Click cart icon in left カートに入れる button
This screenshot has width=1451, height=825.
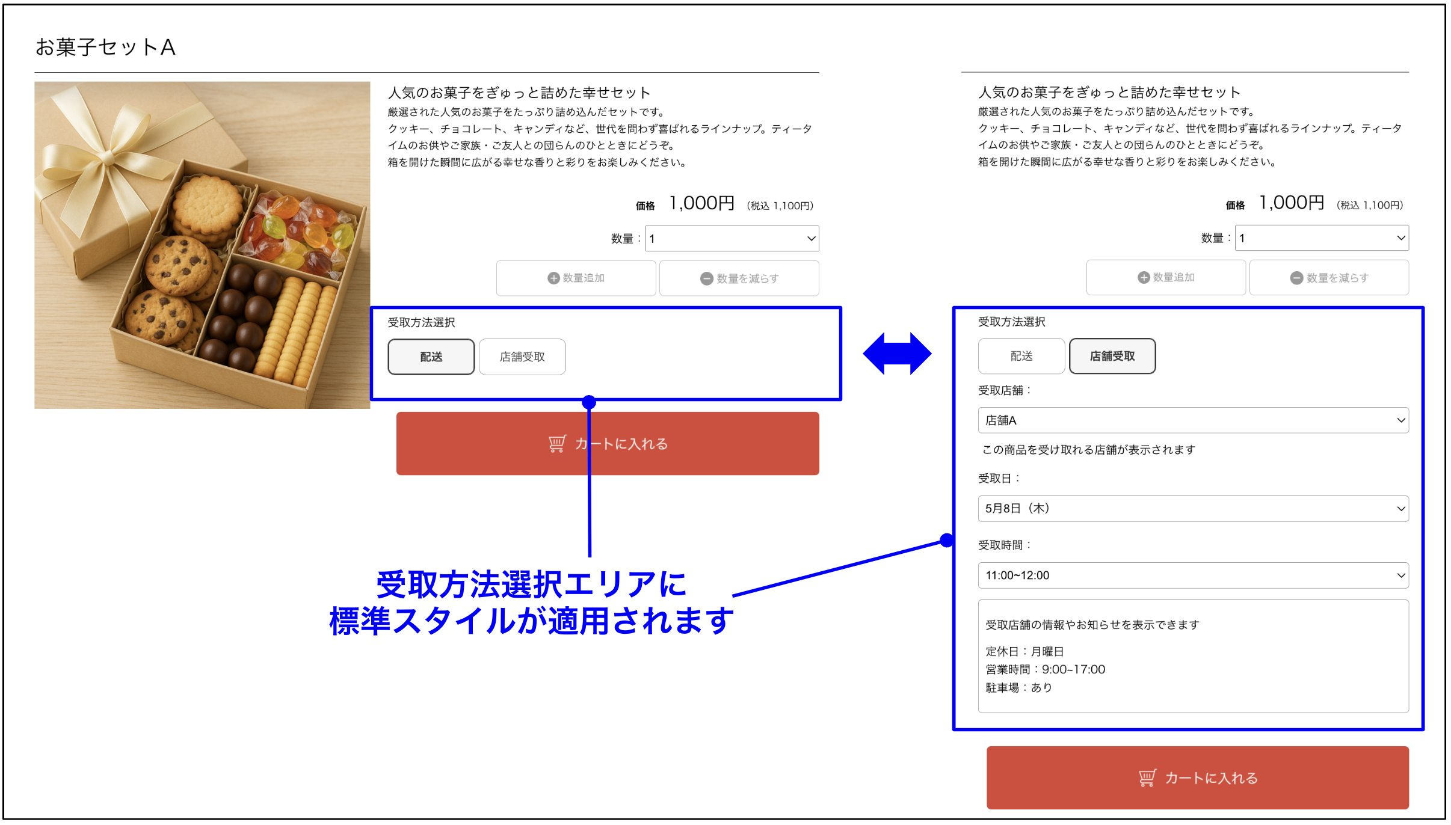557,444
